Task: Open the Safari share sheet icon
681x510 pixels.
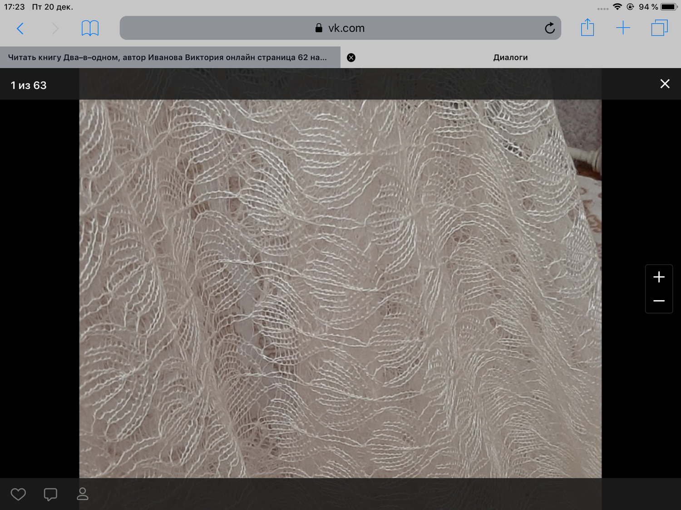Action: [587, 27]
